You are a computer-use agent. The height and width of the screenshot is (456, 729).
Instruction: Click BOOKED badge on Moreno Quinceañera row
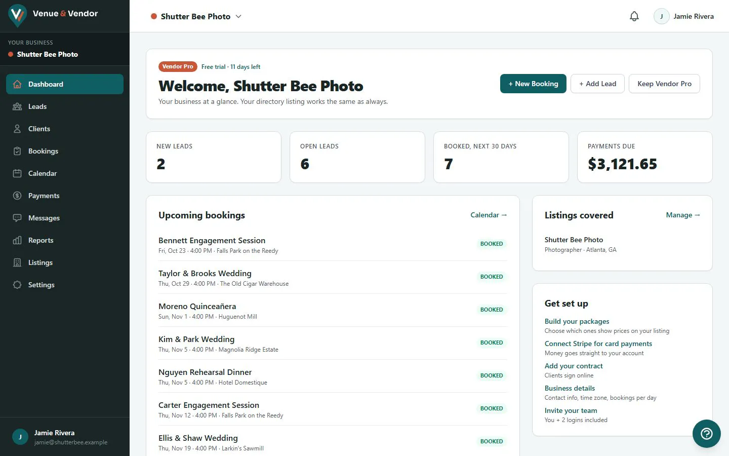tap(492, 310)
